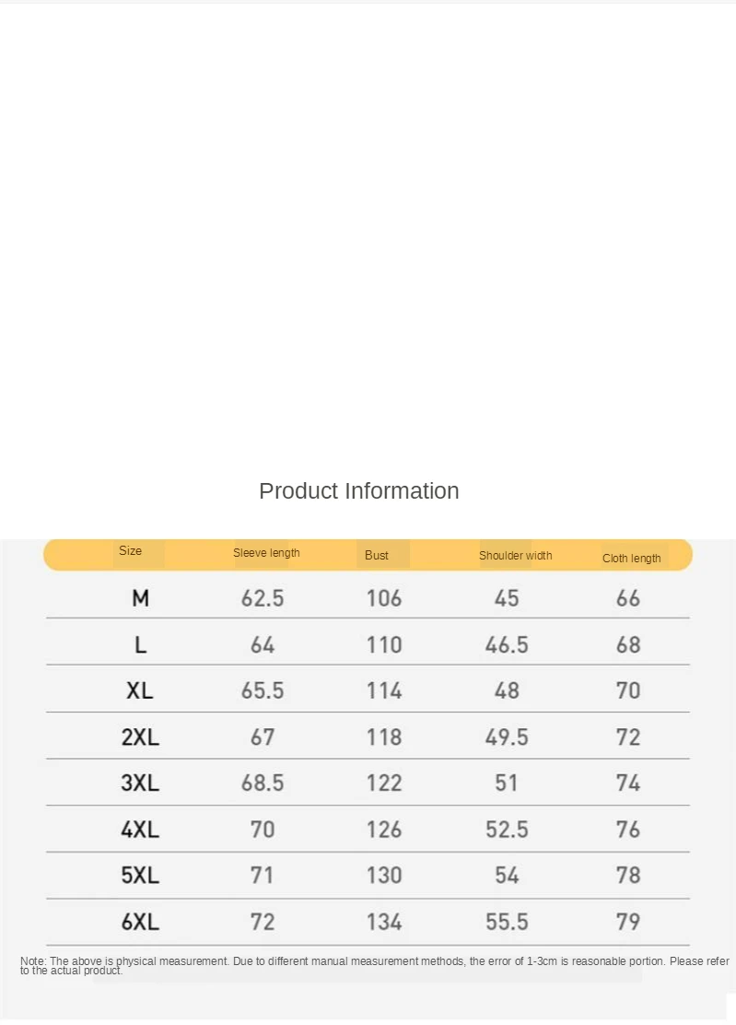Click the Cloth length column header
Image resolution: width=736 pixels, height=1025 pixels.
[632, 559]
